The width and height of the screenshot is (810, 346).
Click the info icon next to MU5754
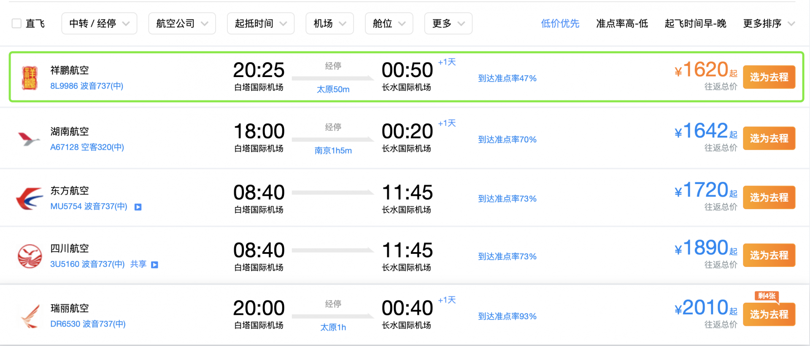point(138,207)
